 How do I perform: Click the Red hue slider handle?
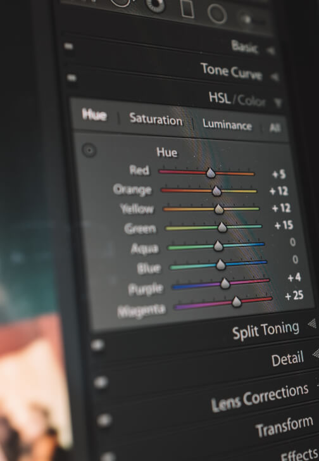click(x=211, y=173)
